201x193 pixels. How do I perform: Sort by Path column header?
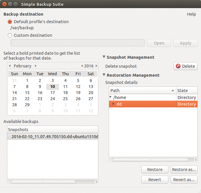143,90
